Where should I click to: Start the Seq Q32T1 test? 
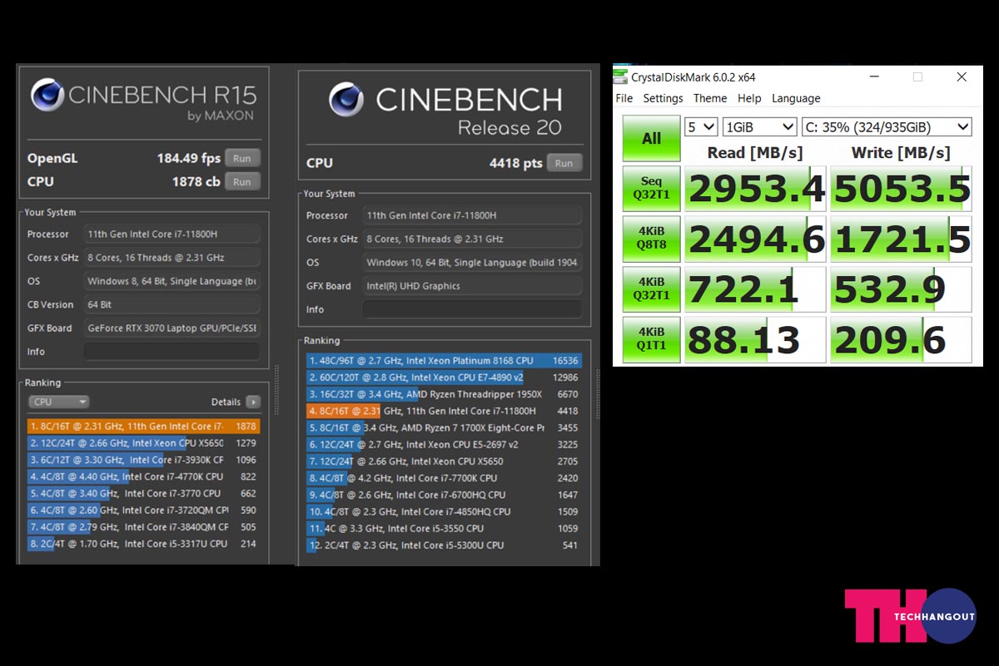point(651,189)
